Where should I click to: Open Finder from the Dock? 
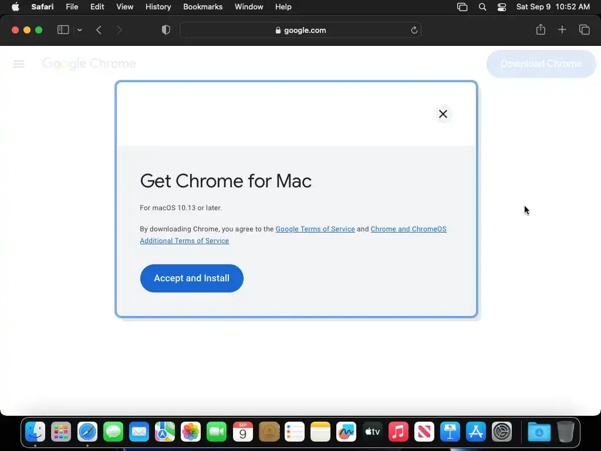[x=35, y=432]
